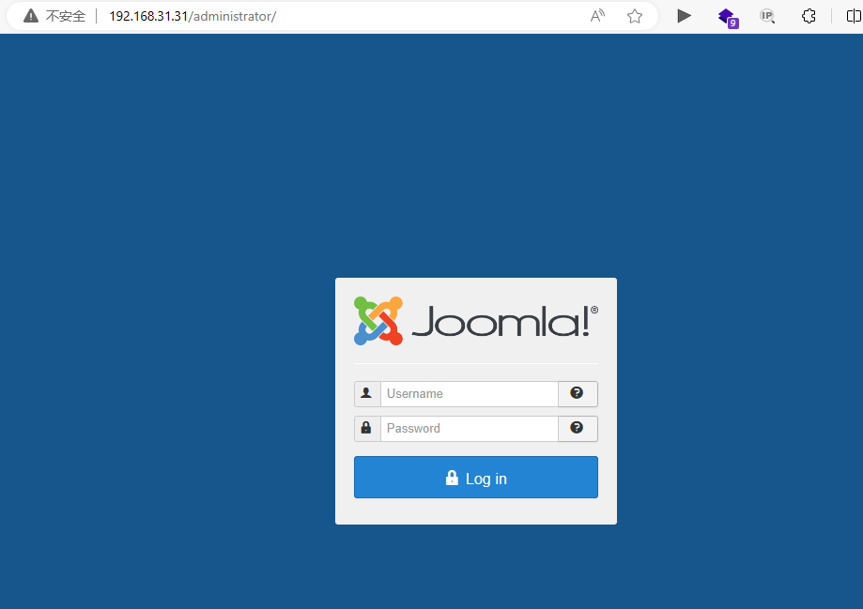Click the help icon next to Username
The height and width of the screenshot is (609, 863).
(578, 394)
